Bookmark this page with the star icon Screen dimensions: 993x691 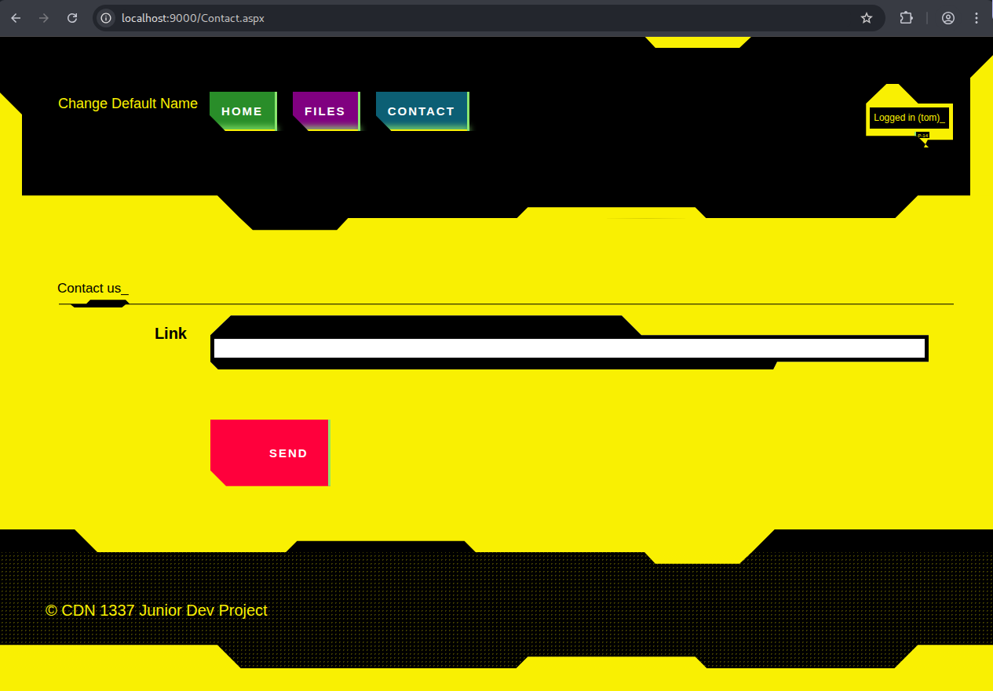(867, 18)
